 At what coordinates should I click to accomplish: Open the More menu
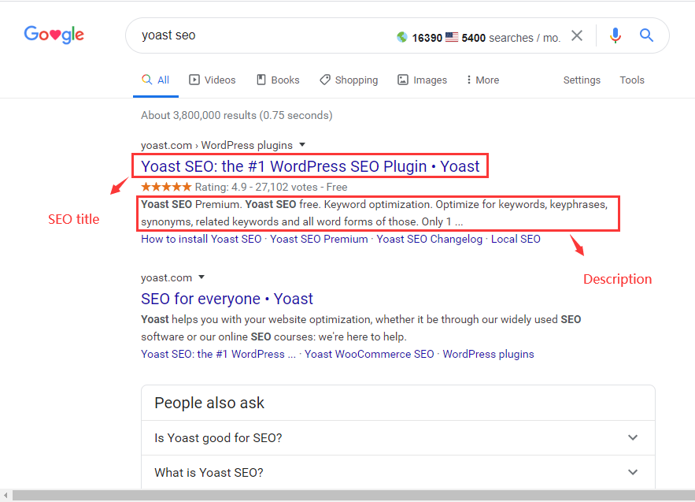[482, 80]
